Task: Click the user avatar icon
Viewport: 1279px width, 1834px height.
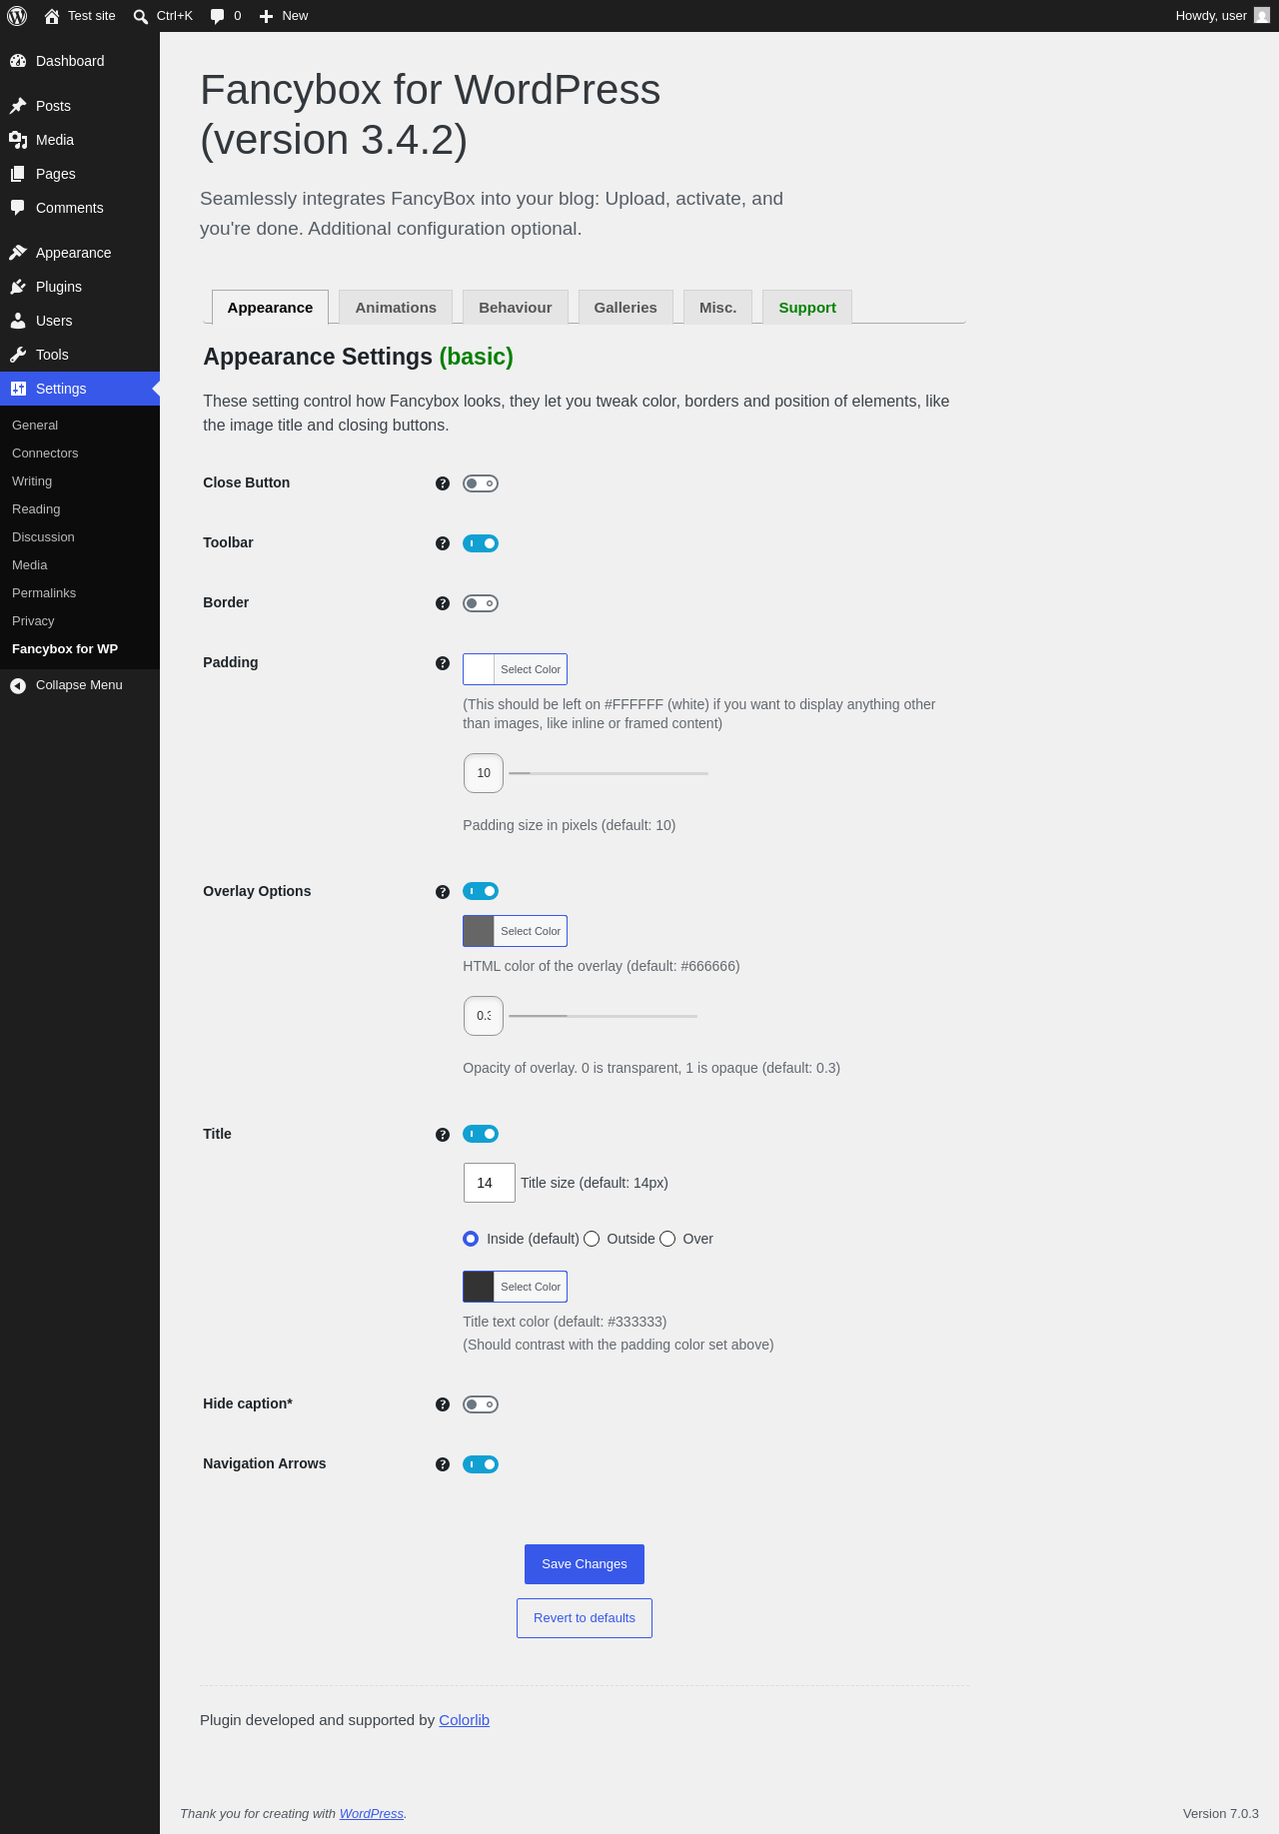Action: pyautogui.click(x=1262, y=16)
